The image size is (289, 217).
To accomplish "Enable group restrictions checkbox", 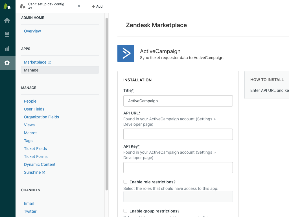I will point(125,211).
